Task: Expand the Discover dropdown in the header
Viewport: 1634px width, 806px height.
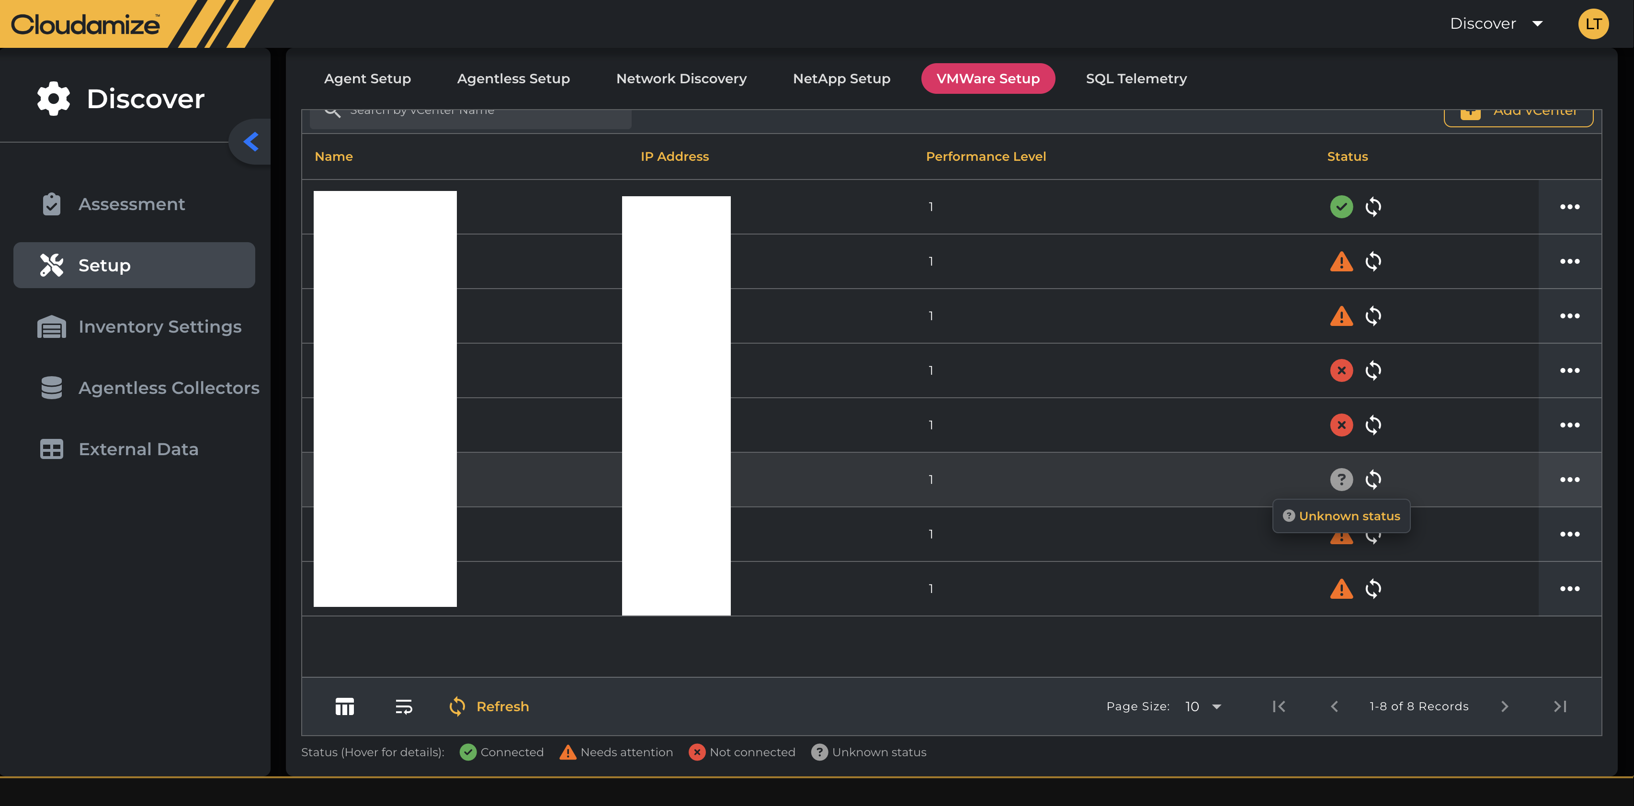Action: pyautogui.click(x=1497, y=23)
